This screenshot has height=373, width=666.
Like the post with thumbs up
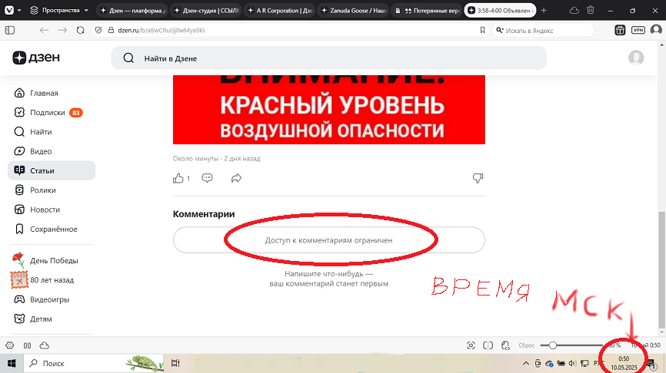point(178,178)
